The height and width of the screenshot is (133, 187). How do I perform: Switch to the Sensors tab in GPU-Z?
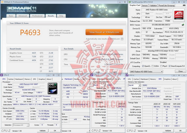click(x=145, y=5)
